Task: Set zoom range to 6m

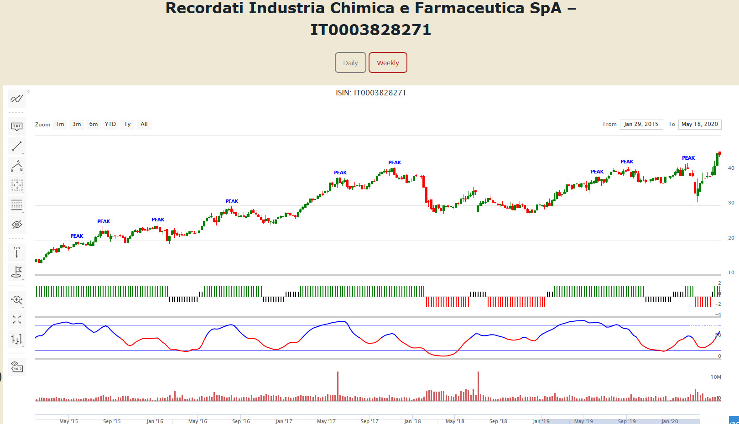Action: click(94, 124)
